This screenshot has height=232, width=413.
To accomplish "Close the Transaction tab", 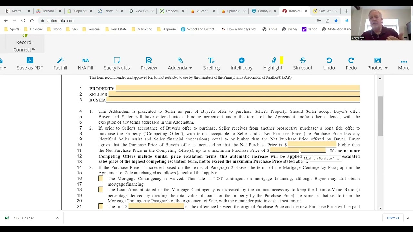I will (306, 11).
